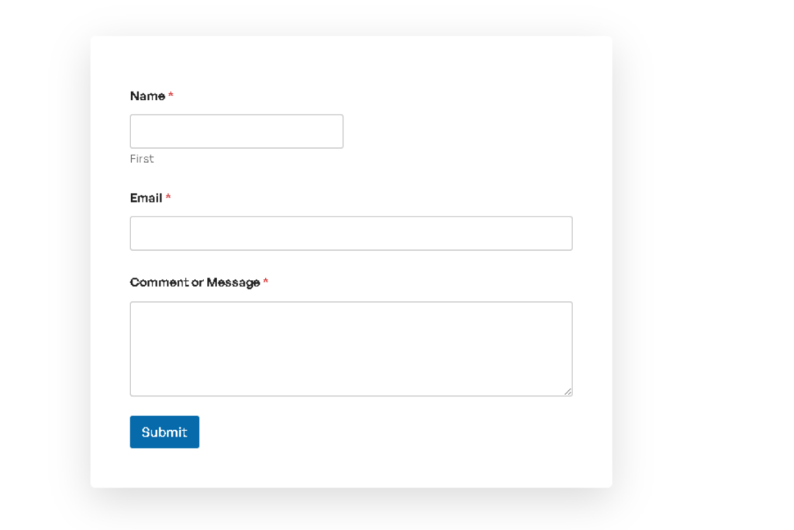Click inside the Name input field
This screenshot has height=530, width=794.
[x=236, y=130]
